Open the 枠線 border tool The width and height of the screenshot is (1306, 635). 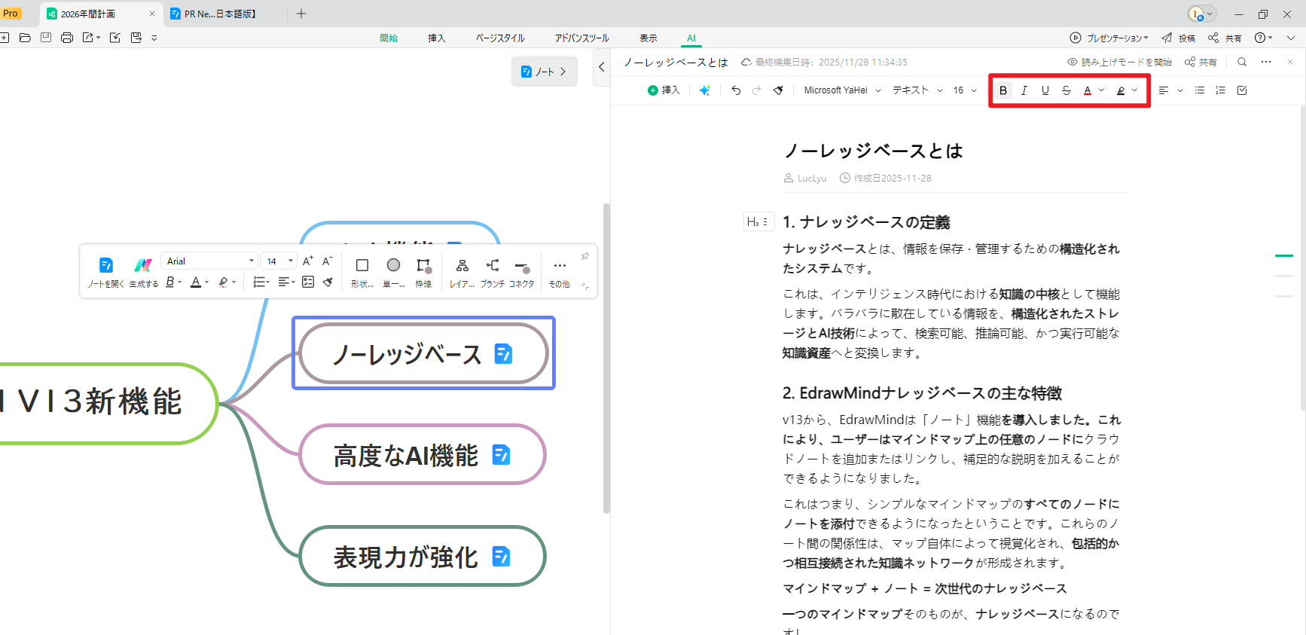tap(424, 273)
